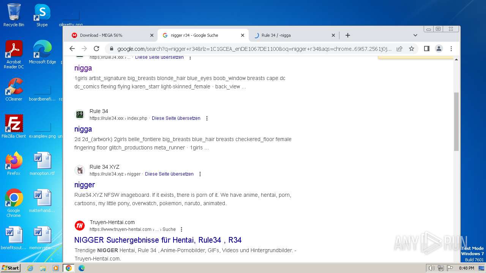
Task: Open the Truyen-Hentai.com result title link
Action: 158,240
